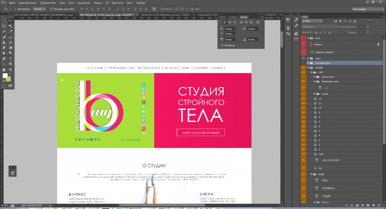Select the Horizontal Type tool
386x209 pixels.
click(x=10, y=59)
